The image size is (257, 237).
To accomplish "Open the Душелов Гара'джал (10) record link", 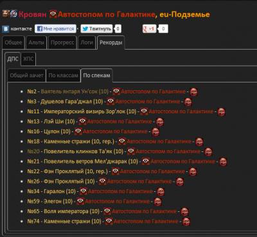I will point(72,101).
